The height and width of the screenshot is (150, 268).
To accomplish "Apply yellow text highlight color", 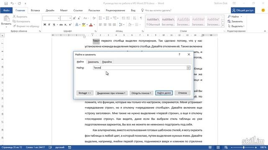I will pyautogui.click(x=84, y=25).
